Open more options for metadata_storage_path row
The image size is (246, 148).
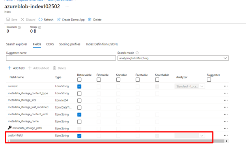[226, 128]
